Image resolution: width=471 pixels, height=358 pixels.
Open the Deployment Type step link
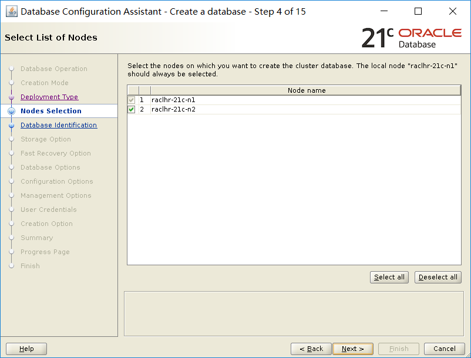tap(49, 97)
